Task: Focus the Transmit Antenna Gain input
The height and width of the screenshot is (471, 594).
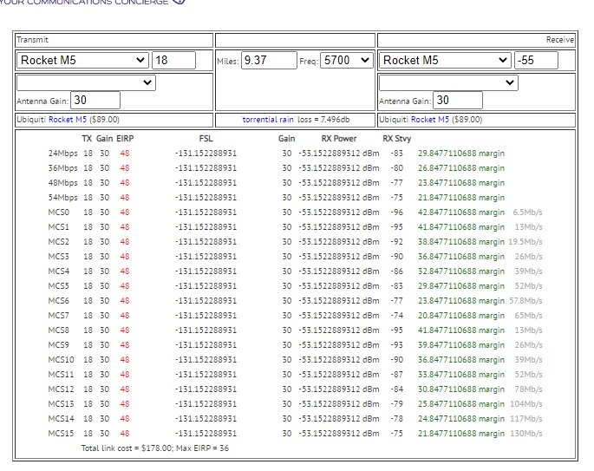Action: 95,101
